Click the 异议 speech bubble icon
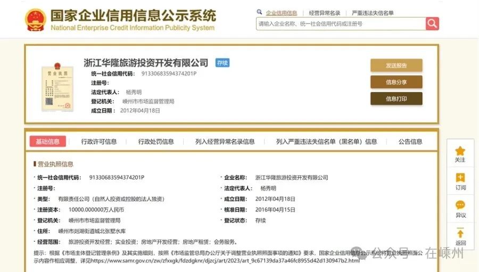This screenshot has height=272, width=479. (x=460, y=206)
